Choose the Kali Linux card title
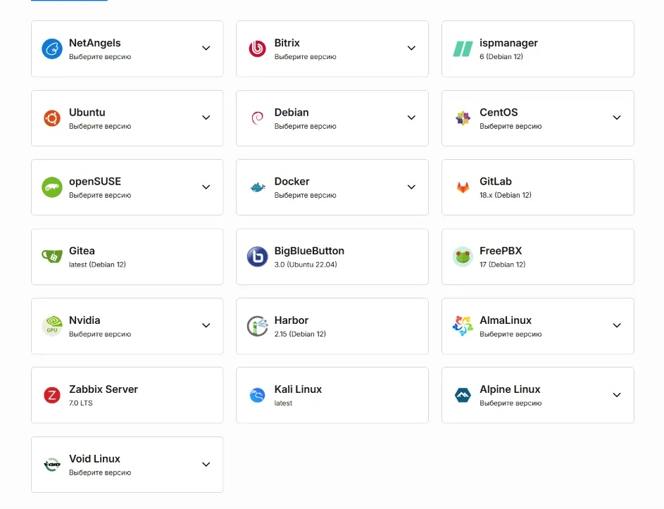 click(298, 389)
